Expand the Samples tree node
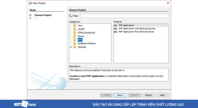This screenshot has width=198, height=108. pos(71,47)
